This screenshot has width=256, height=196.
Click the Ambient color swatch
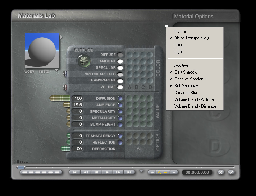tap(120, 61)
